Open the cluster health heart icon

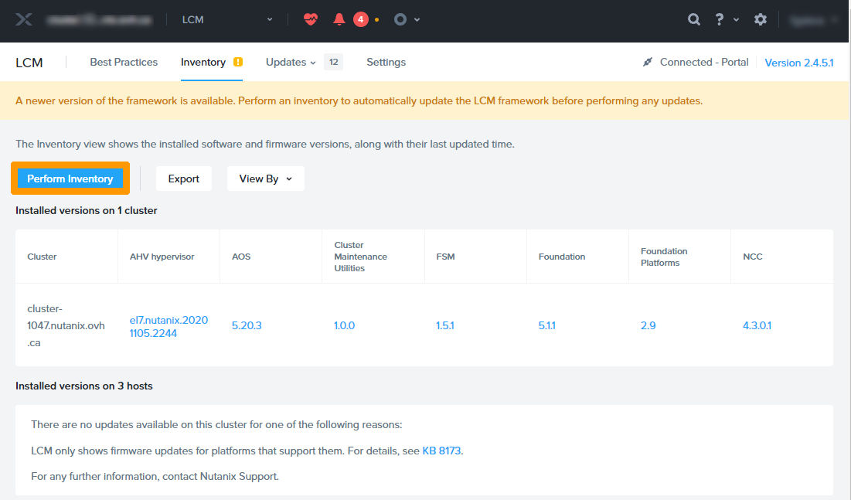[x=310, y=19]
